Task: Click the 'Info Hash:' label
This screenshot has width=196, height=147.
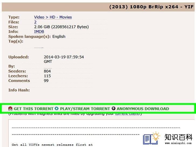Action: [x=19, y=90]
